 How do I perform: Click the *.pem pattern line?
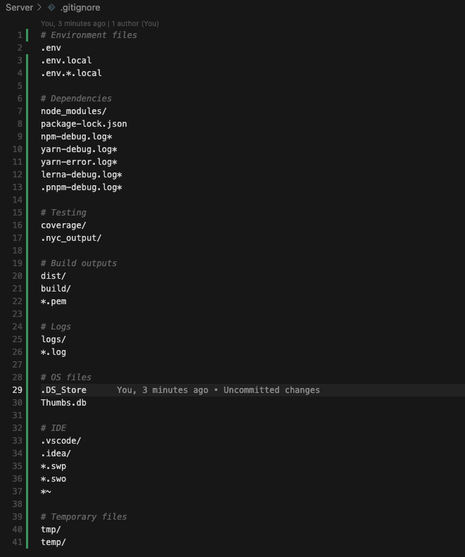click(x=53, y=301)
